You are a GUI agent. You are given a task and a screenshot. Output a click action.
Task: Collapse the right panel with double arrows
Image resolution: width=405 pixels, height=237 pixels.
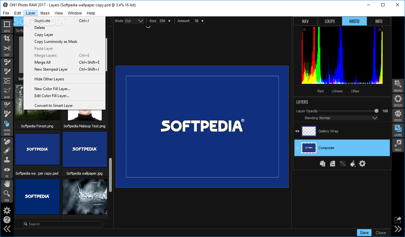(398, 229)
